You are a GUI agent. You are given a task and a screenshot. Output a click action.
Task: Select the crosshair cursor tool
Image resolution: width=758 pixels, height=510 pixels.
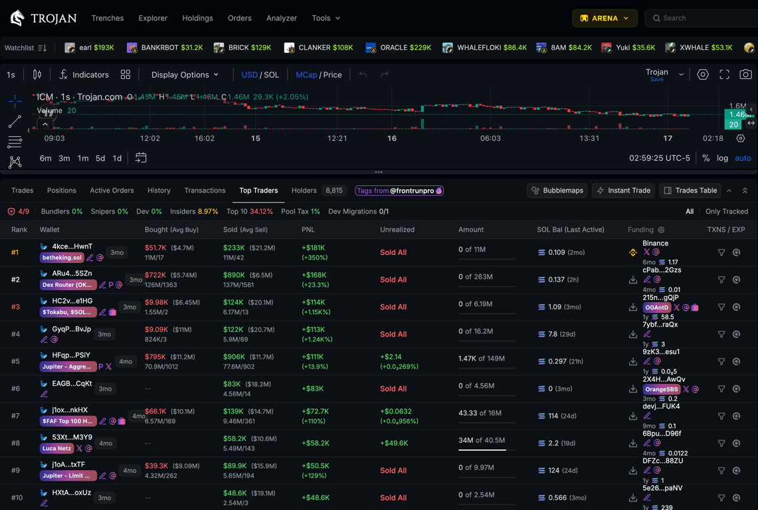[15, 100]
